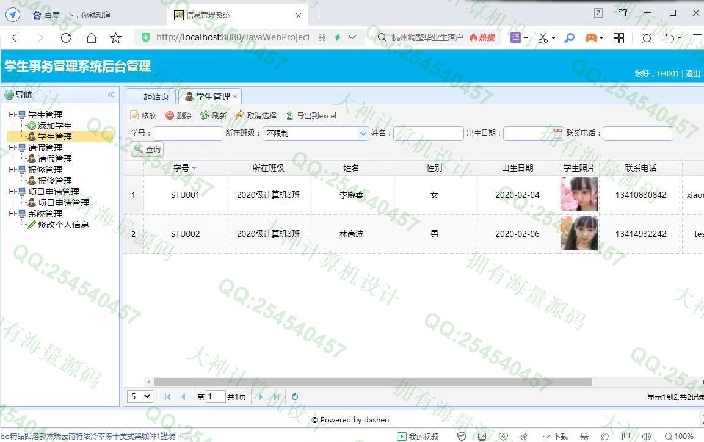Click the 修改 edit toolbar button
This screenshot has height=442, width=704.
pyautogui.click(x=143, y=116)
